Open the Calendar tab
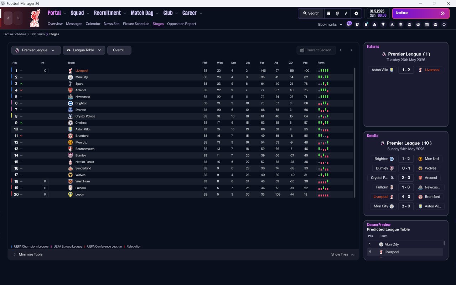Screen dimensions: 456x285 tap(93, 24)
